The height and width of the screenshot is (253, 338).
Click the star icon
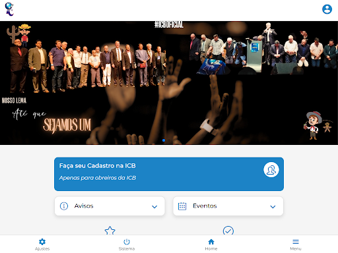point(110,231)
